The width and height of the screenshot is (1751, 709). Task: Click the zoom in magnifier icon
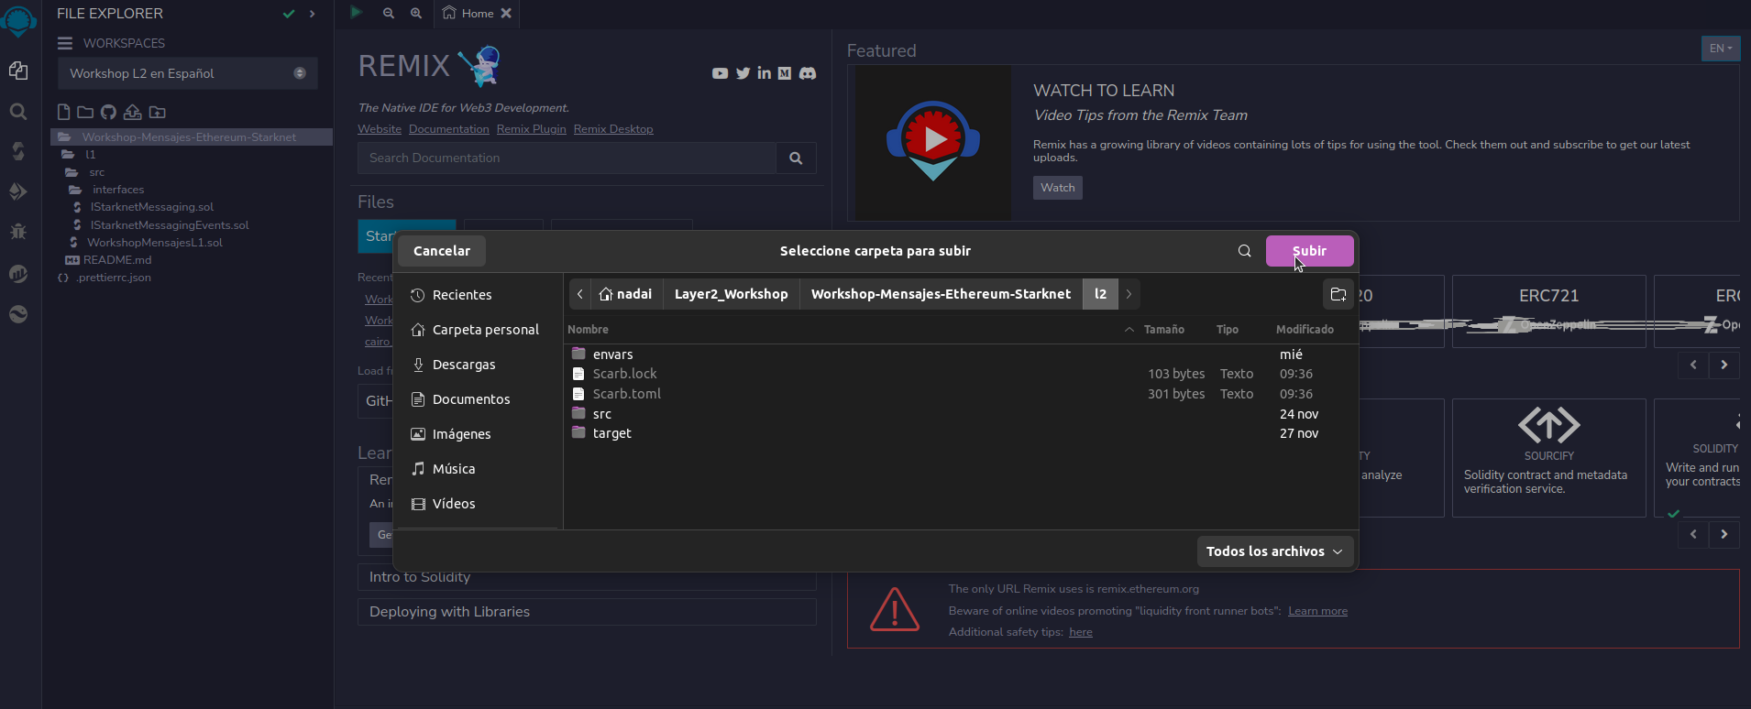point(416,13)
